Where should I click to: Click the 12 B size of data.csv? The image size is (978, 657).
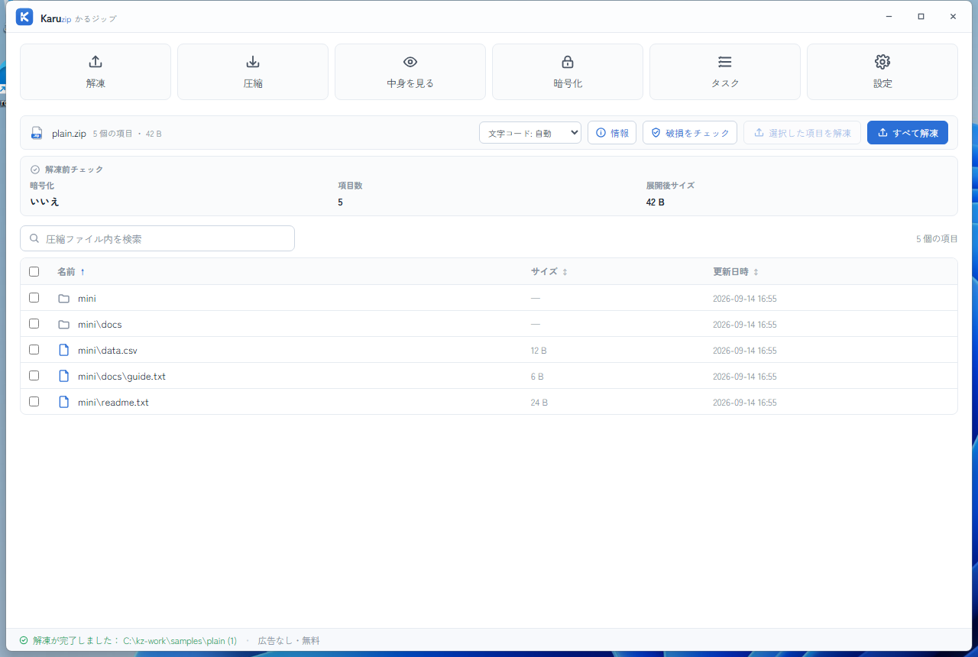tap(539, 351)
